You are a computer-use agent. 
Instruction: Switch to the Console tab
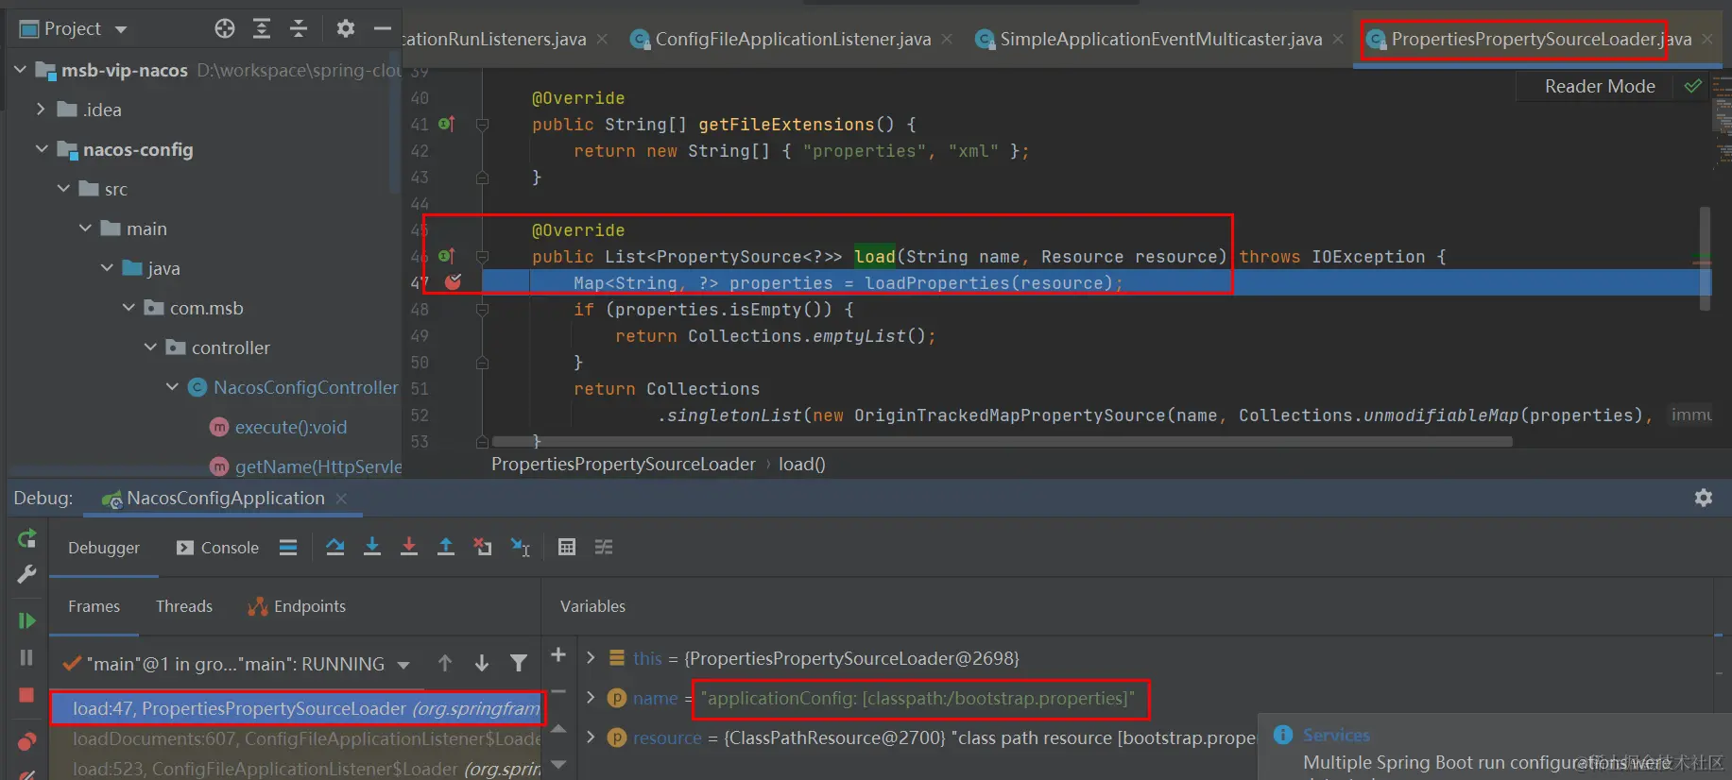click(218, 548)
